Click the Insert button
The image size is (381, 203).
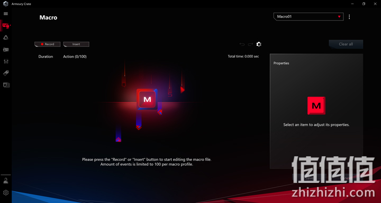(76, 44)
